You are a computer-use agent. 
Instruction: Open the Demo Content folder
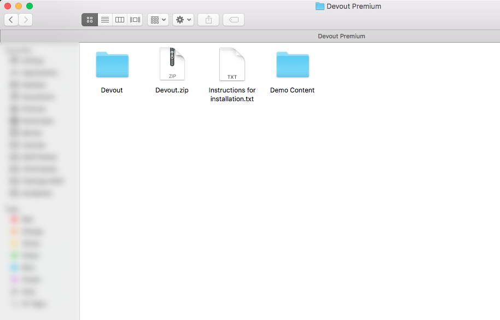[292, 65]
